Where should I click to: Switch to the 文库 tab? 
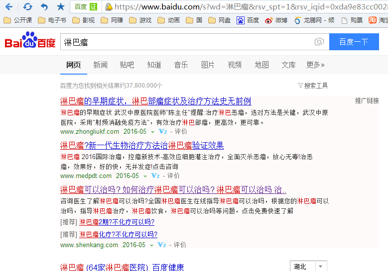coord(288,65)
